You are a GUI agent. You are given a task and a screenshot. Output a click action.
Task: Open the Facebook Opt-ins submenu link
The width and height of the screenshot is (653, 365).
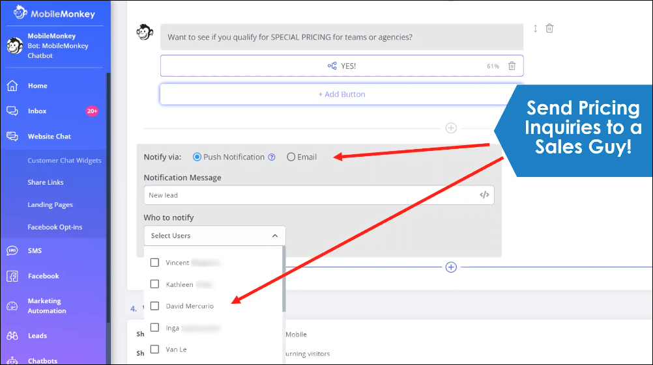(55, 227)
